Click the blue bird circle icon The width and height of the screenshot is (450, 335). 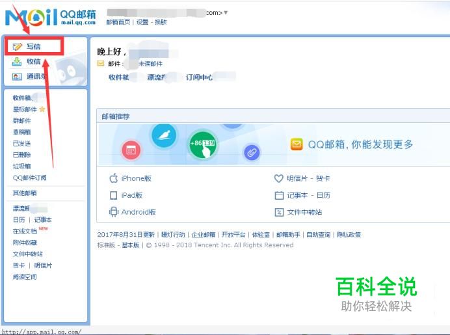point(164,135)
